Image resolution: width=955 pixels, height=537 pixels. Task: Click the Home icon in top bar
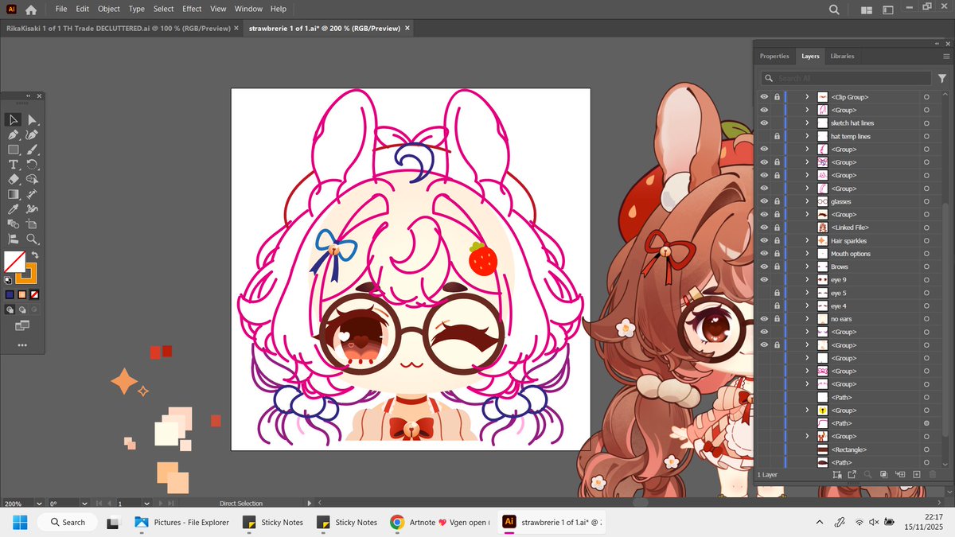pos(31,10)
